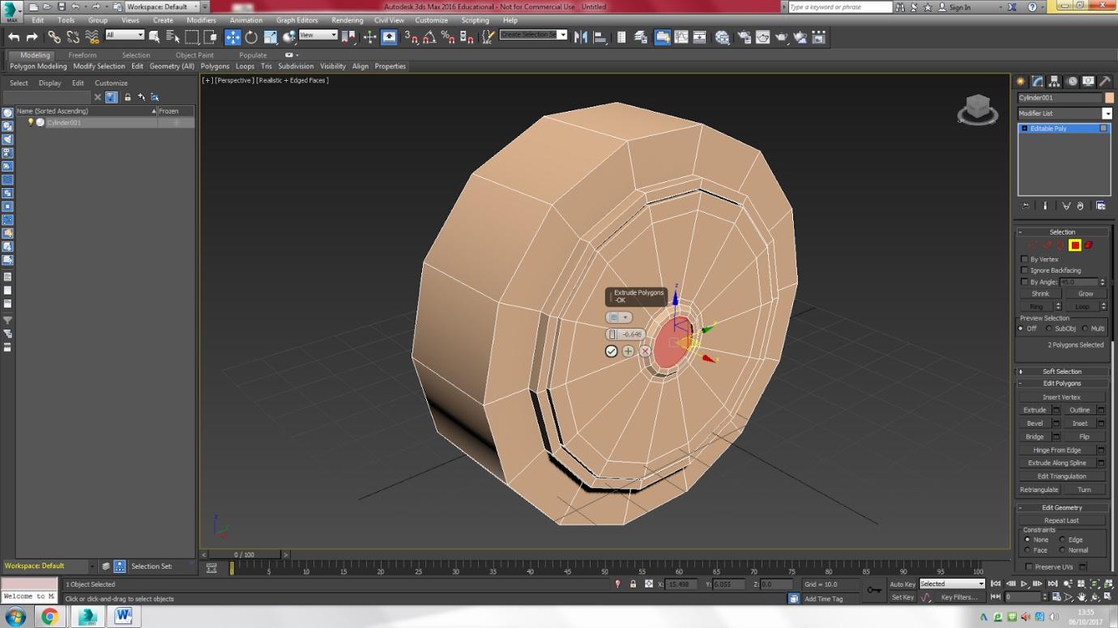
Task: Open the Create command panel tab
Action: (1021, 82)
